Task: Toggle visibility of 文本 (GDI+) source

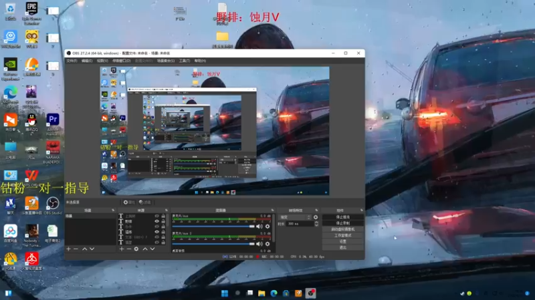Action: pos(156,237)
